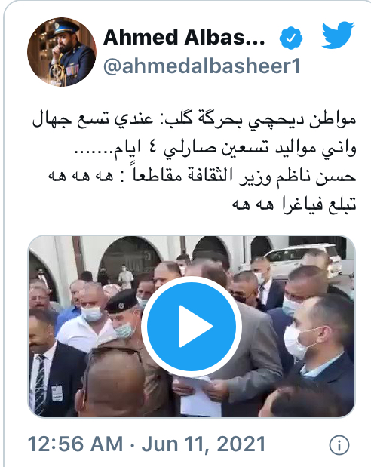The width and height of the screenshot is (371, 467).
Task: Click the person in white coat in background
Action: pyautogui.click(x=126, y=277)
